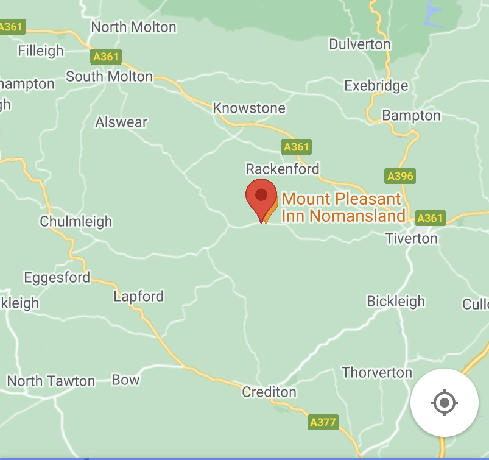Tap the my-location crosshair button
The image size is (489, 460).
pos(445,403)
